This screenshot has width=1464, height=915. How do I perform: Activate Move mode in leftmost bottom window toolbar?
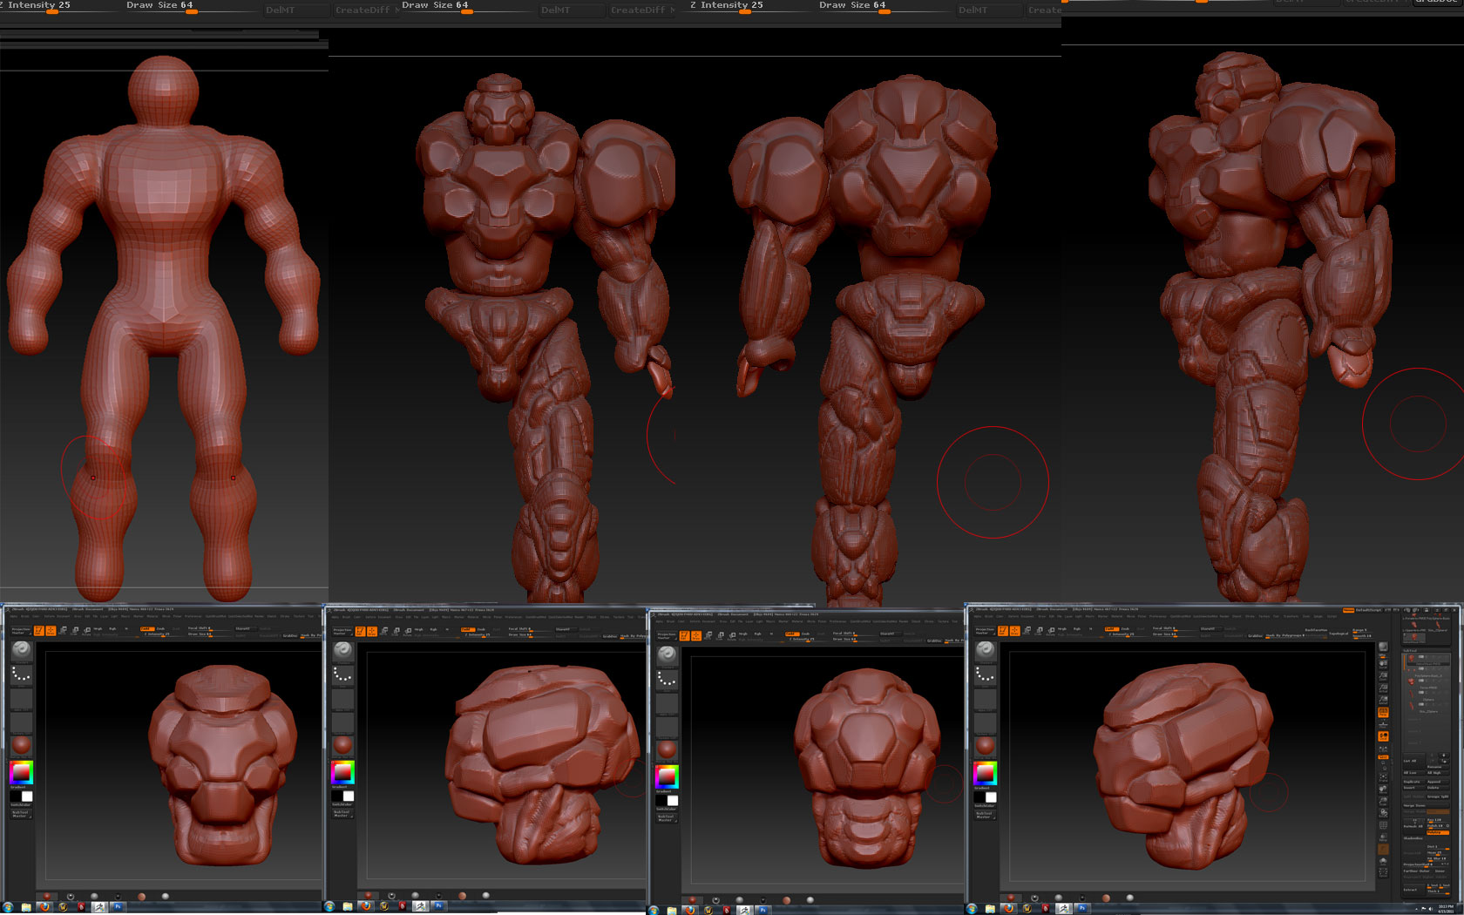coord(63,631)
